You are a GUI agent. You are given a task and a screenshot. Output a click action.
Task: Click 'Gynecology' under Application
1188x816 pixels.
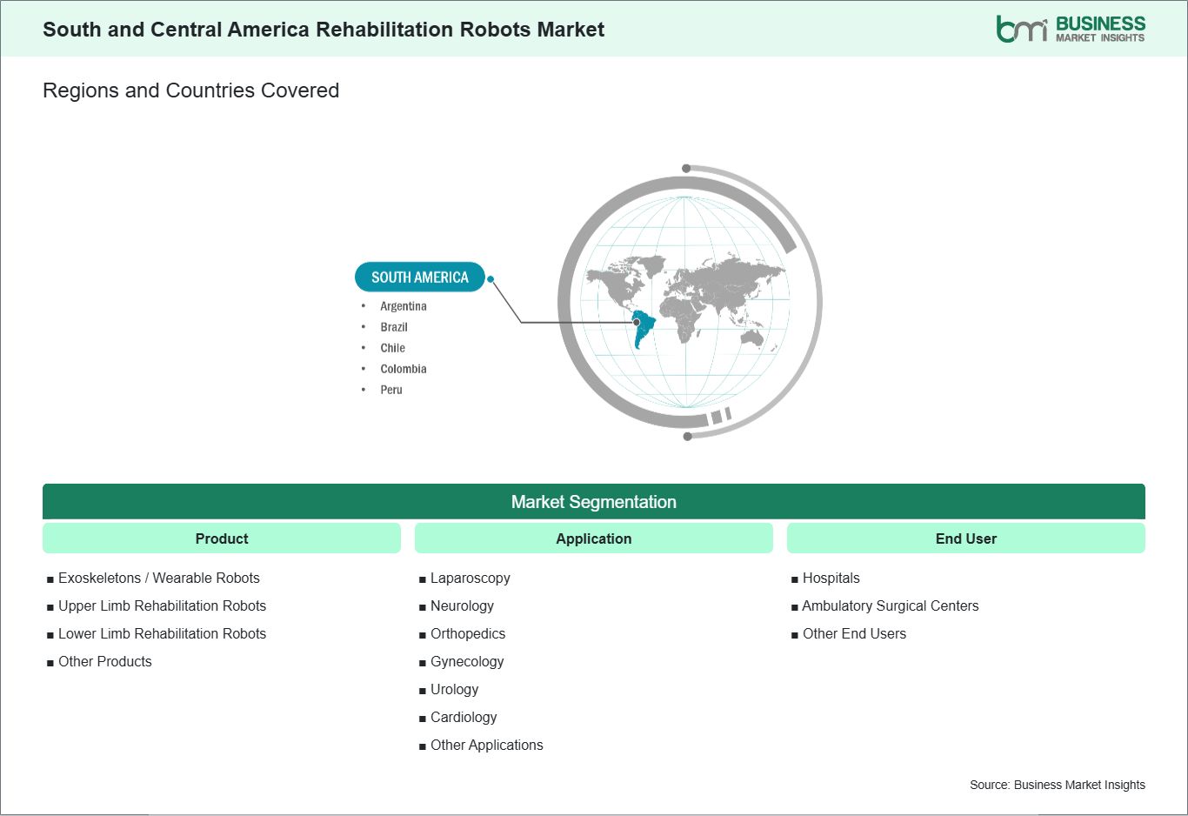point(467,662)
